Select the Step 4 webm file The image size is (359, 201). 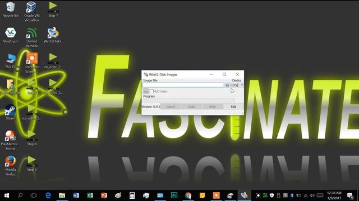tap(31, 138)
